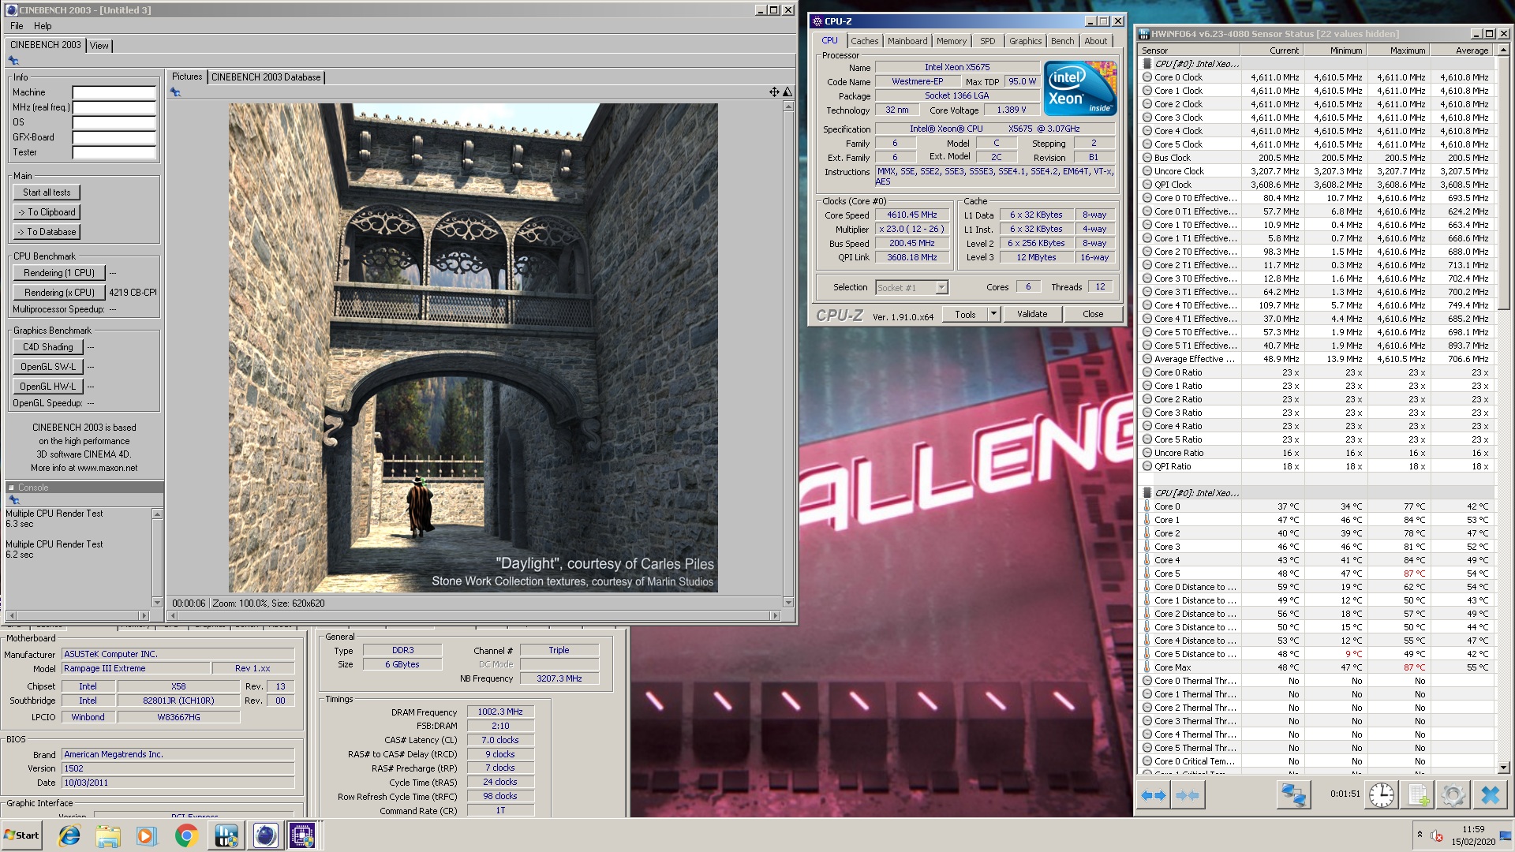
Task: Show hidden tray icons chevron
Action: (x=1420, y=835)
